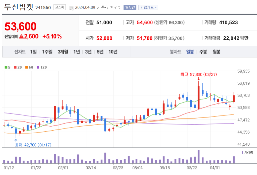257x175 pixels.
Task: Click the 전일 value 51,000
Action: click(x=104, y=22)
